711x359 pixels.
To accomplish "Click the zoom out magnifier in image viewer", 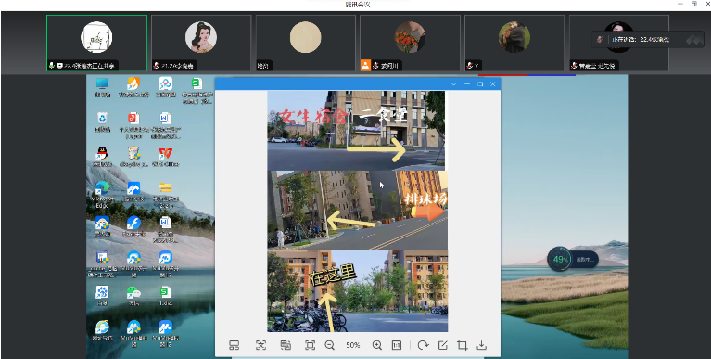I will pos(330,345).
